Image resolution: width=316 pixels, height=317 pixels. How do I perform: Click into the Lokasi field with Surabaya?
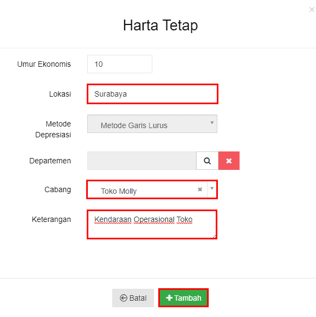click(152, 94)
